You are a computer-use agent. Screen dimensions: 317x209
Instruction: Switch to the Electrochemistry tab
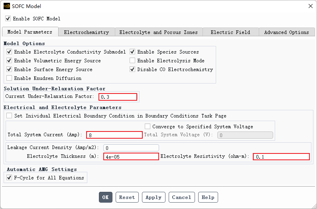click(x=86, y=32)
